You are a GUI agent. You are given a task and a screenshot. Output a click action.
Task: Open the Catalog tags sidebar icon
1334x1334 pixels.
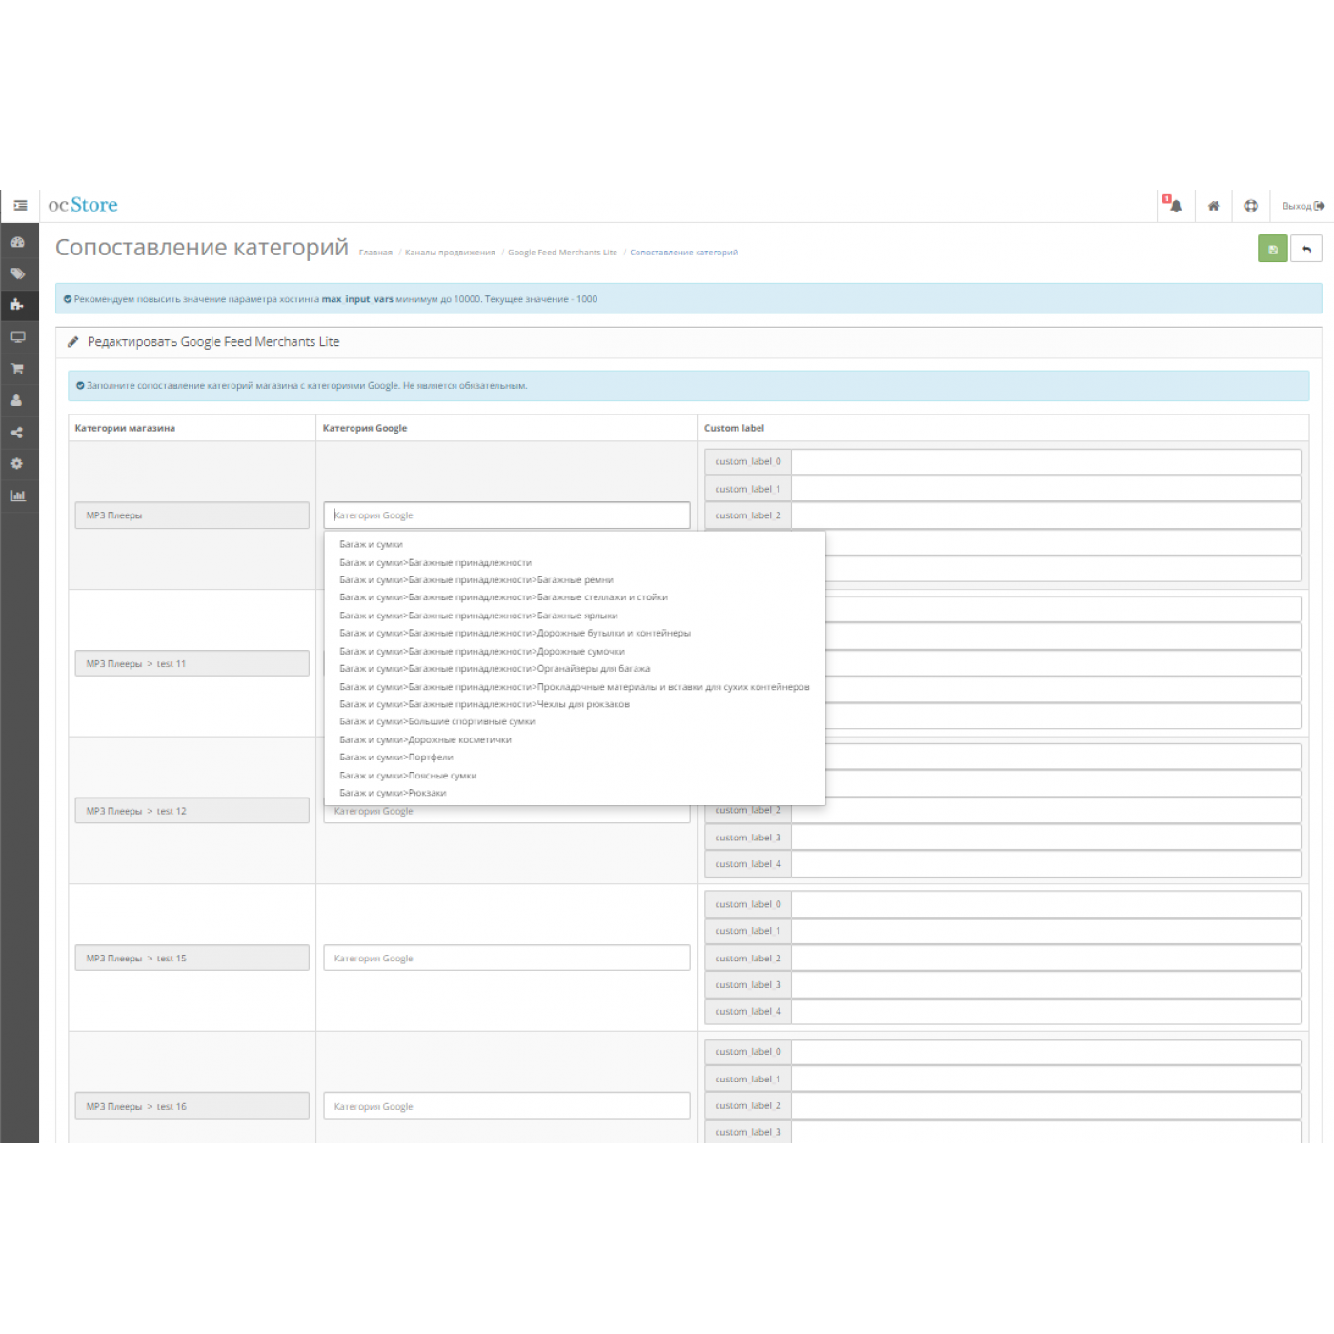click(17, 273)
